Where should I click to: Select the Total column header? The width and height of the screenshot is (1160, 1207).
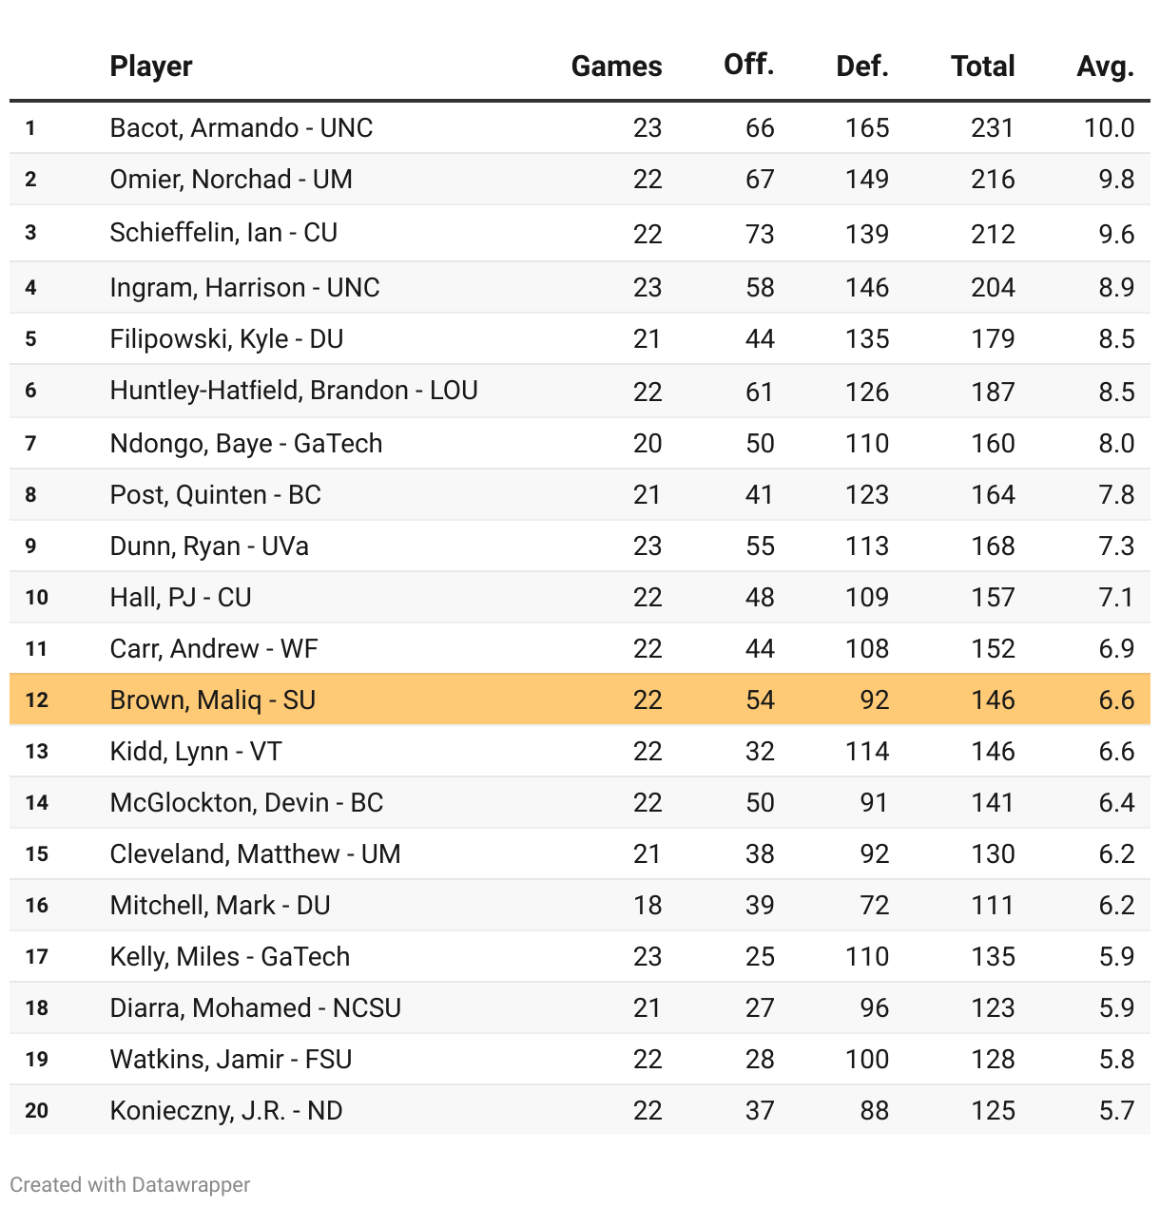tap(983, 67)
